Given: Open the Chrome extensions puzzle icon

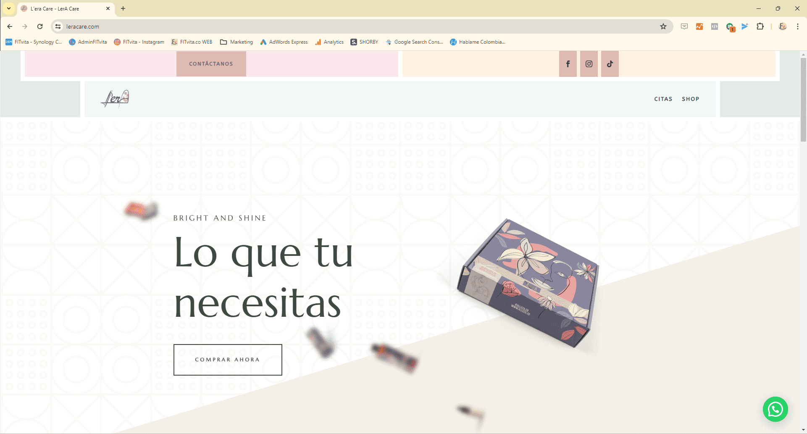Looking at the screenshot, I should pyautogui.click(x=760, y=26).
